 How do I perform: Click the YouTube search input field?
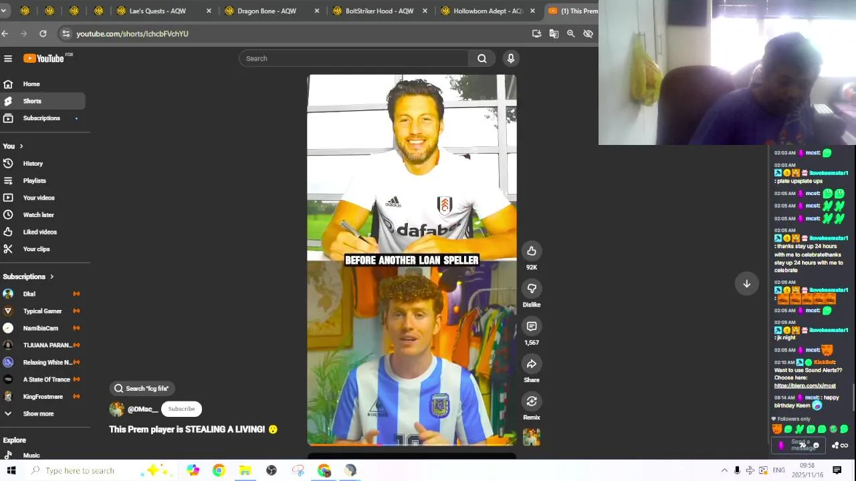pyautogui.click(x=354, y=58)
